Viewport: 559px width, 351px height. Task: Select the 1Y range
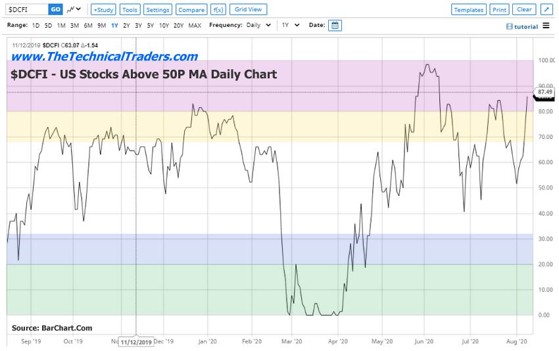point(114,26)
